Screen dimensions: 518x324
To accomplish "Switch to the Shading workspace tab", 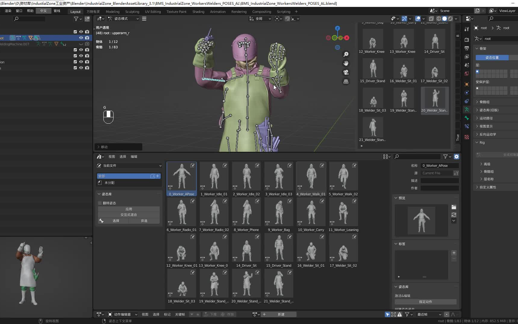I will (x=198, y=12).
